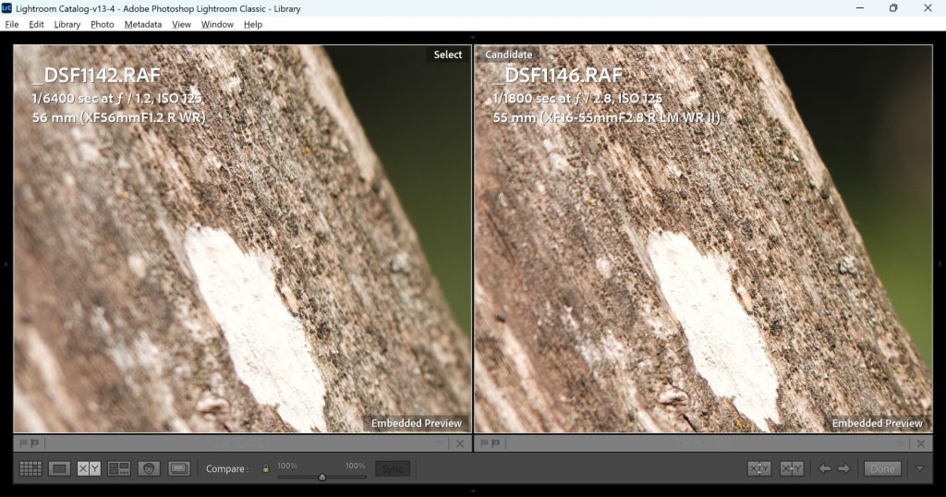Click the Sync button
Screen dimensions: 946x497
click(393, 468)
